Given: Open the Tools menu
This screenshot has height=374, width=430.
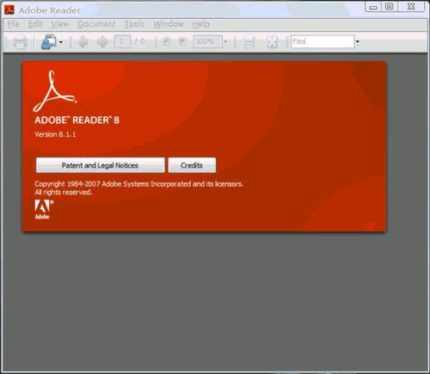Looking at the screenshot, I should 134,24.
